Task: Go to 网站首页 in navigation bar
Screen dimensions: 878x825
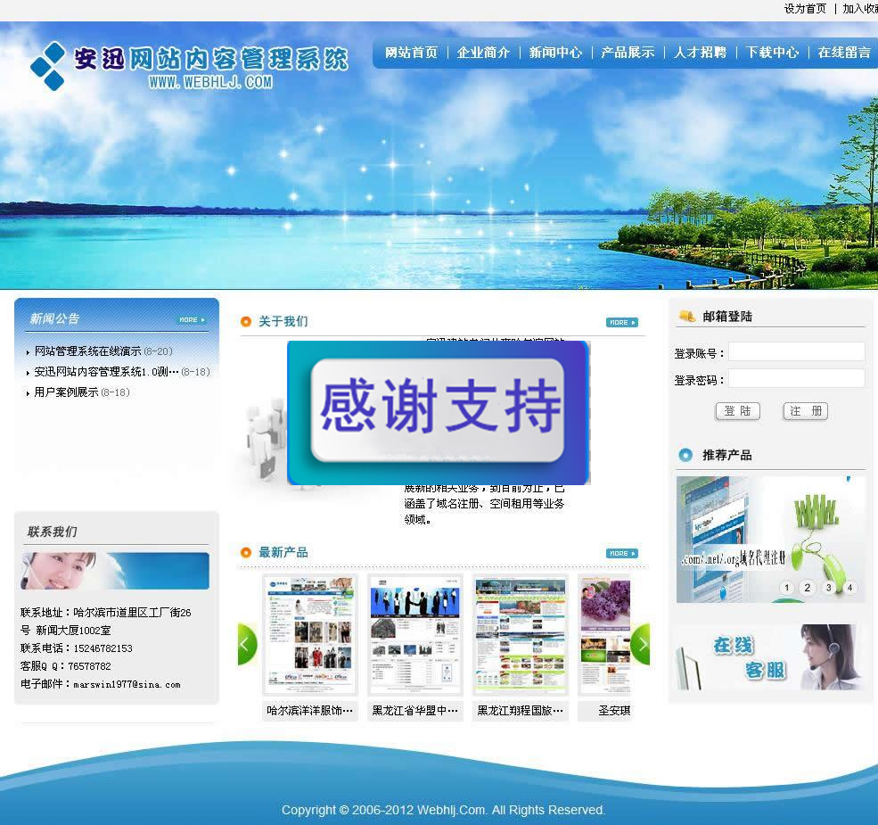Action: click(x=411, y=53)
